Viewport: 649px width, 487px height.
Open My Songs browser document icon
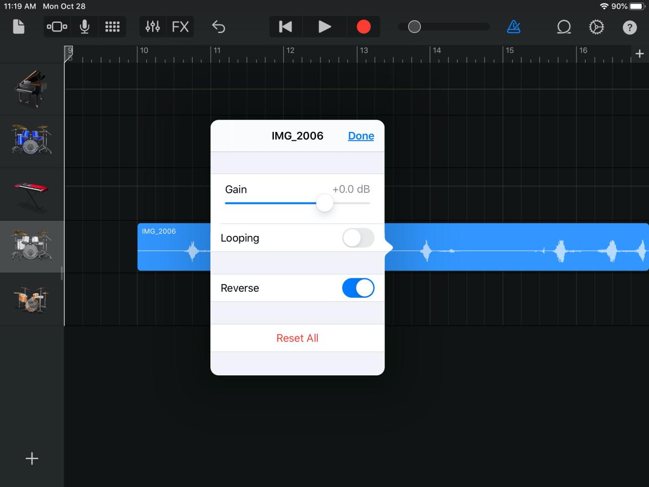click(18, 26)
